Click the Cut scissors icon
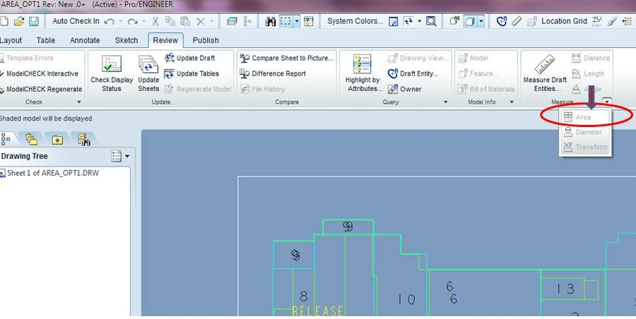 (x=155, y=21)
